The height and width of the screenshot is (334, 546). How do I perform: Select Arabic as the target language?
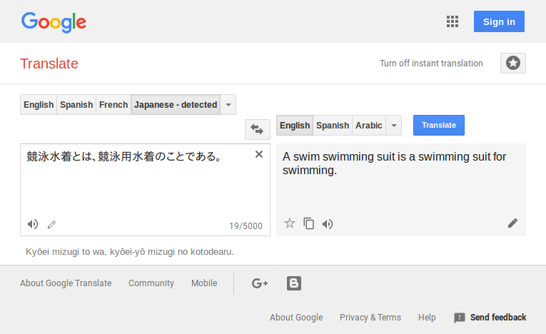[x=369, y=126]
